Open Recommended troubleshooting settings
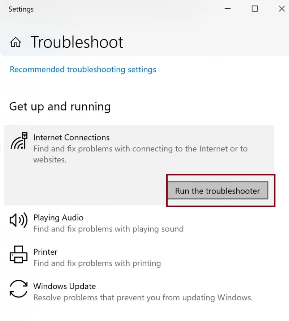The image size is (289, 321). pos(82,69)
